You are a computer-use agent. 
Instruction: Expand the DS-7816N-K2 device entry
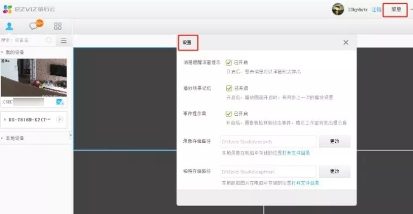click(x=5, y=119)
